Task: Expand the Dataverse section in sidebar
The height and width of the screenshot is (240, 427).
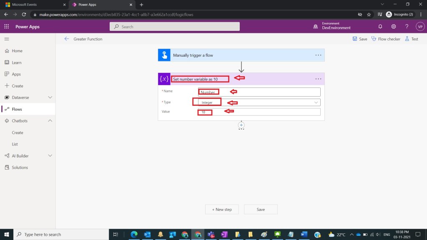Action: tap(50, 97)
